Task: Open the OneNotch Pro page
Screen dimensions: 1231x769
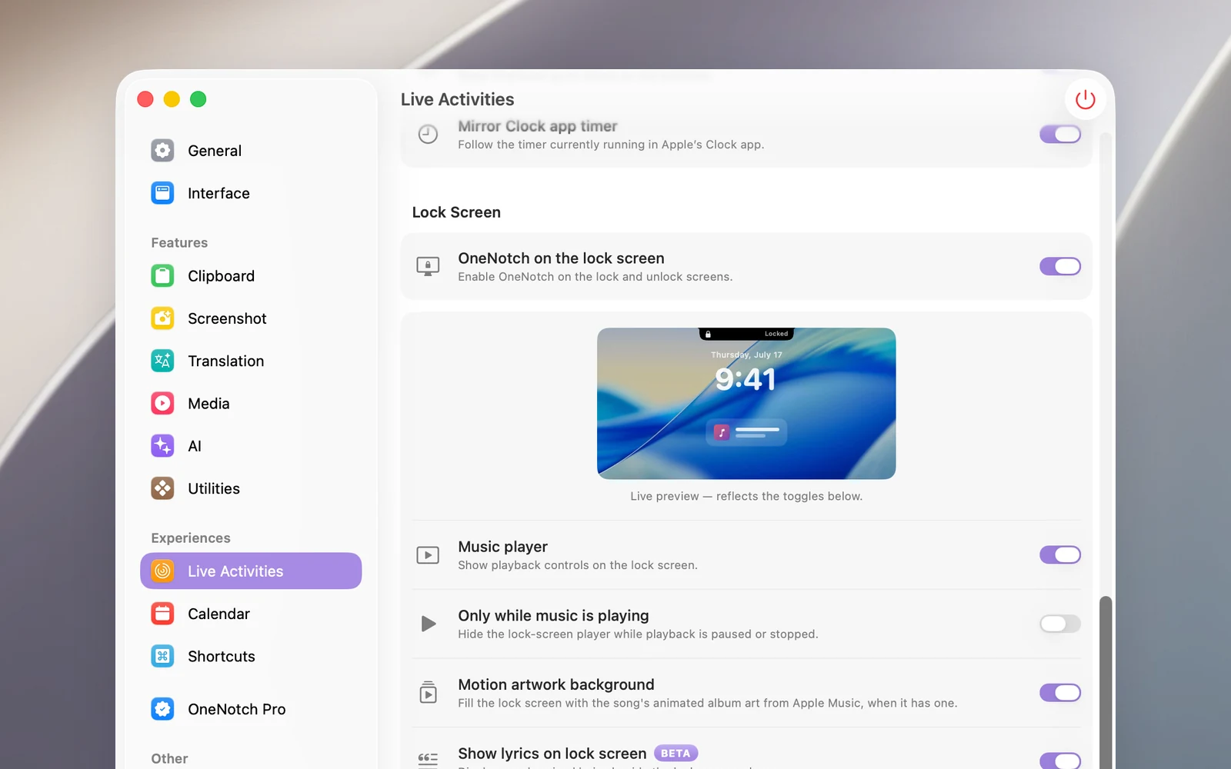Action: 251,709
